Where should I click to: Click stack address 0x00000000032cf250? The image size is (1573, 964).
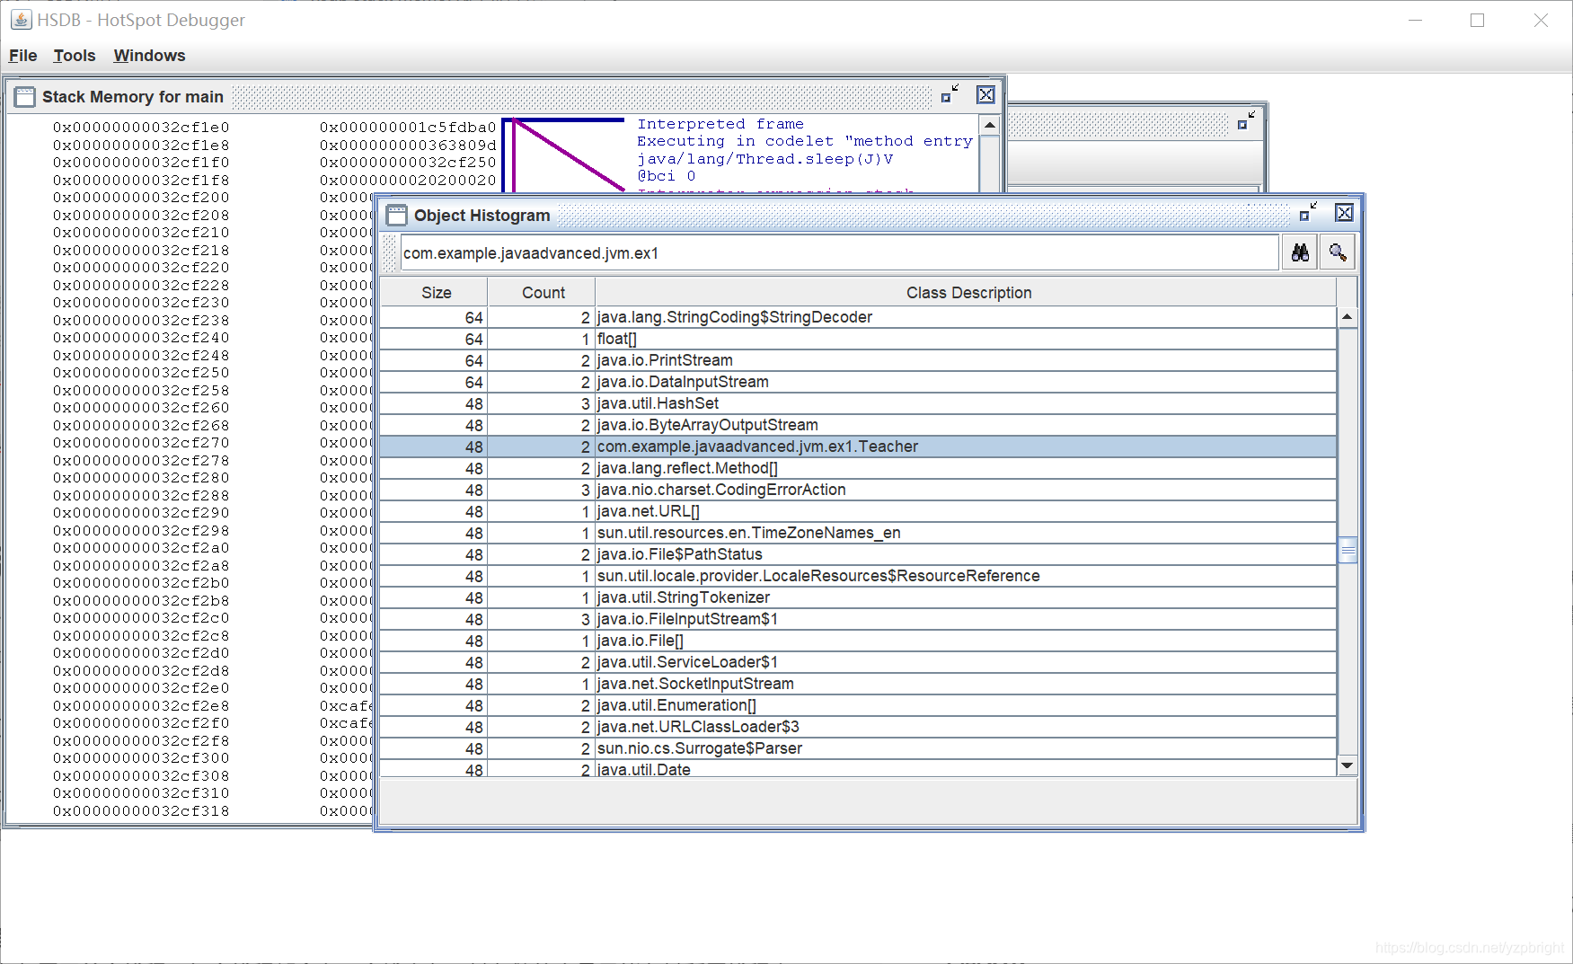141,373
